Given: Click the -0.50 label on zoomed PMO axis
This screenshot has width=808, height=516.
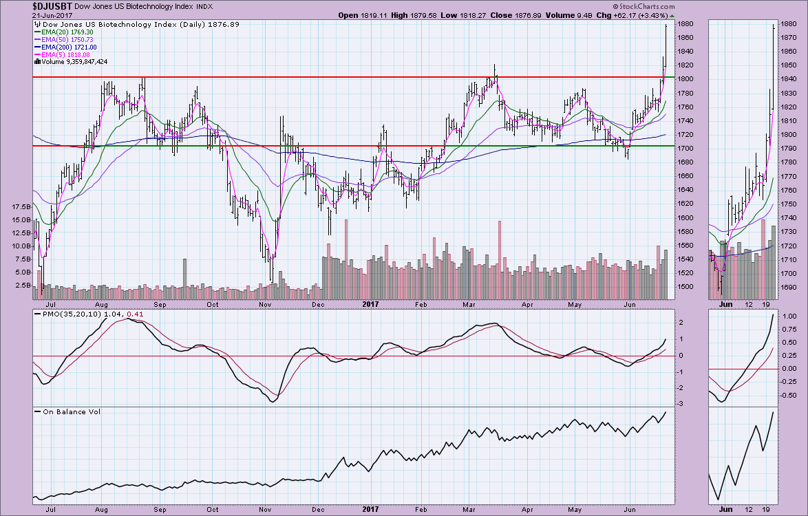Looking at the screenshot, I should (788, 396).
